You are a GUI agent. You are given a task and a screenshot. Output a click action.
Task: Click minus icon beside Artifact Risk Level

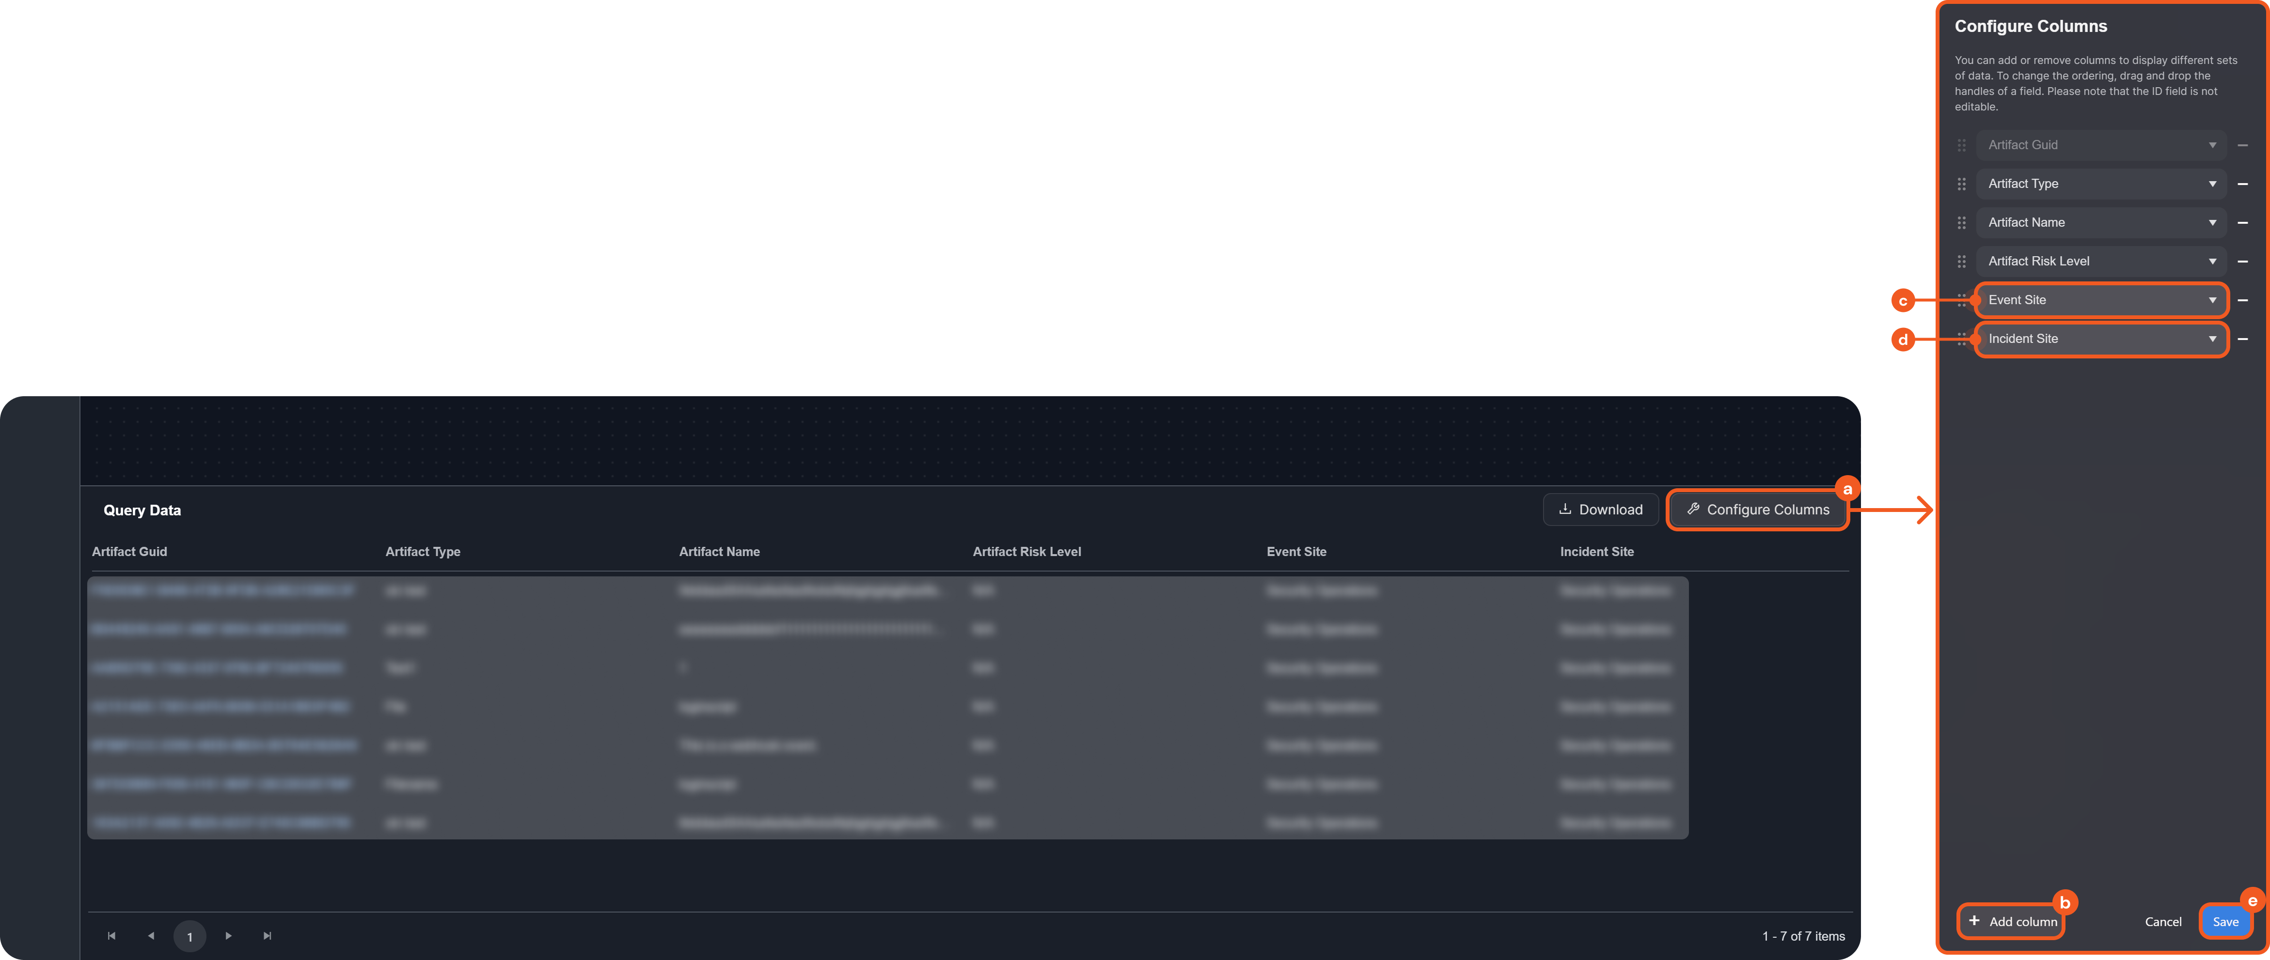pos(2243,262)
